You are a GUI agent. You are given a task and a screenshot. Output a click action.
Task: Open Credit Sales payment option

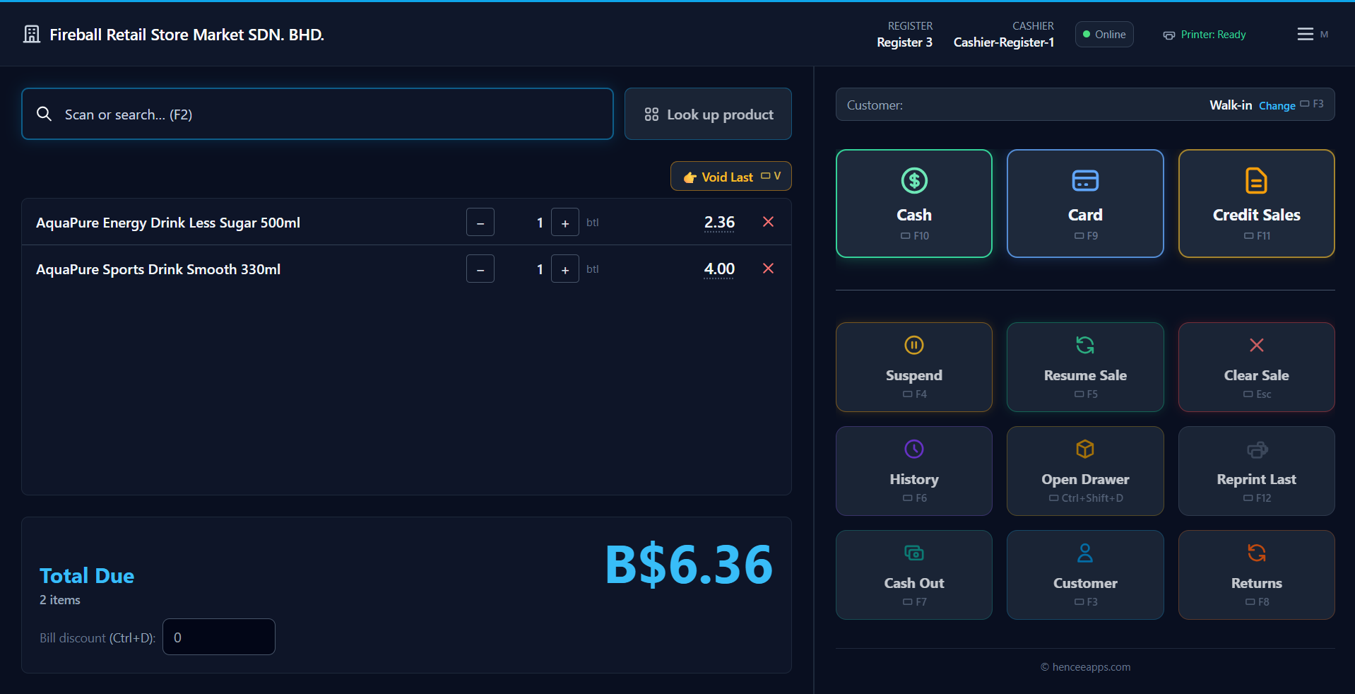tap(1255, 204)
